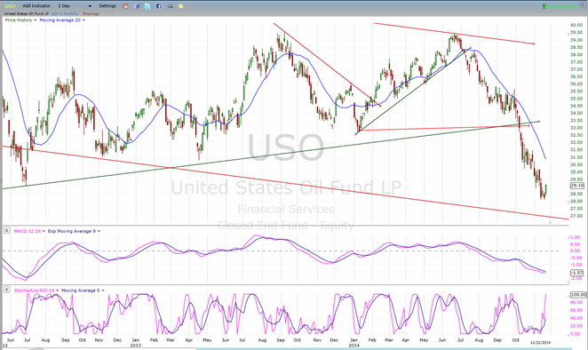Click the -1.57 MACD value label

pos(577,273)
